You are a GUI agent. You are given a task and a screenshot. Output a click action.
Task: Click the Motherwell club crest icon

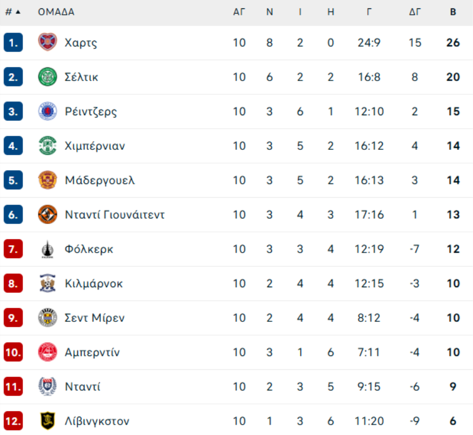pyautogui.click(x=47, y=180)
